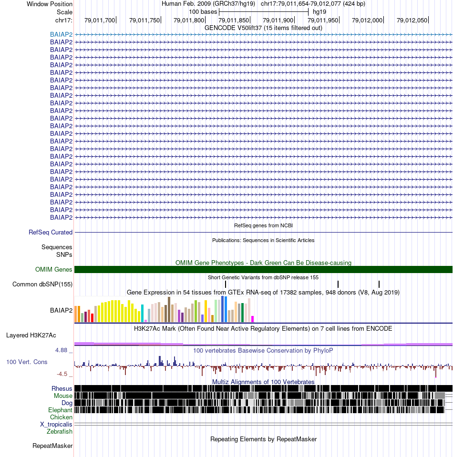Click 'Repeating Elements by RepeatMasker' title
This screenshot has height=457, width=453.
click(263, 439)
